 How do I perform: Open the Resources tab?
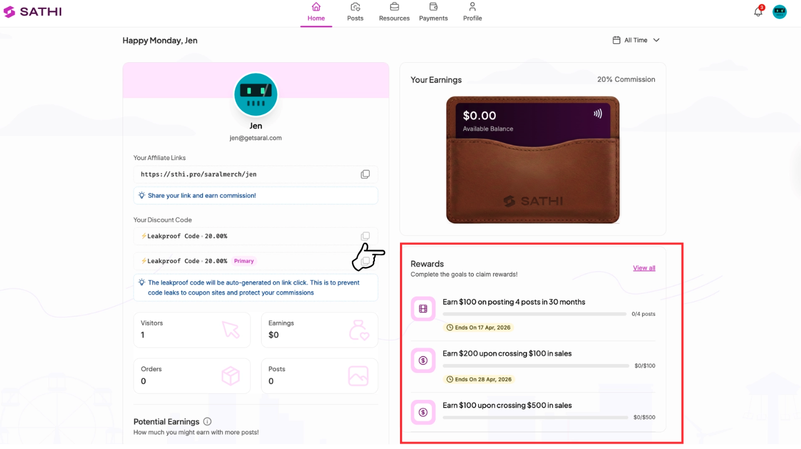coord(394,13)
